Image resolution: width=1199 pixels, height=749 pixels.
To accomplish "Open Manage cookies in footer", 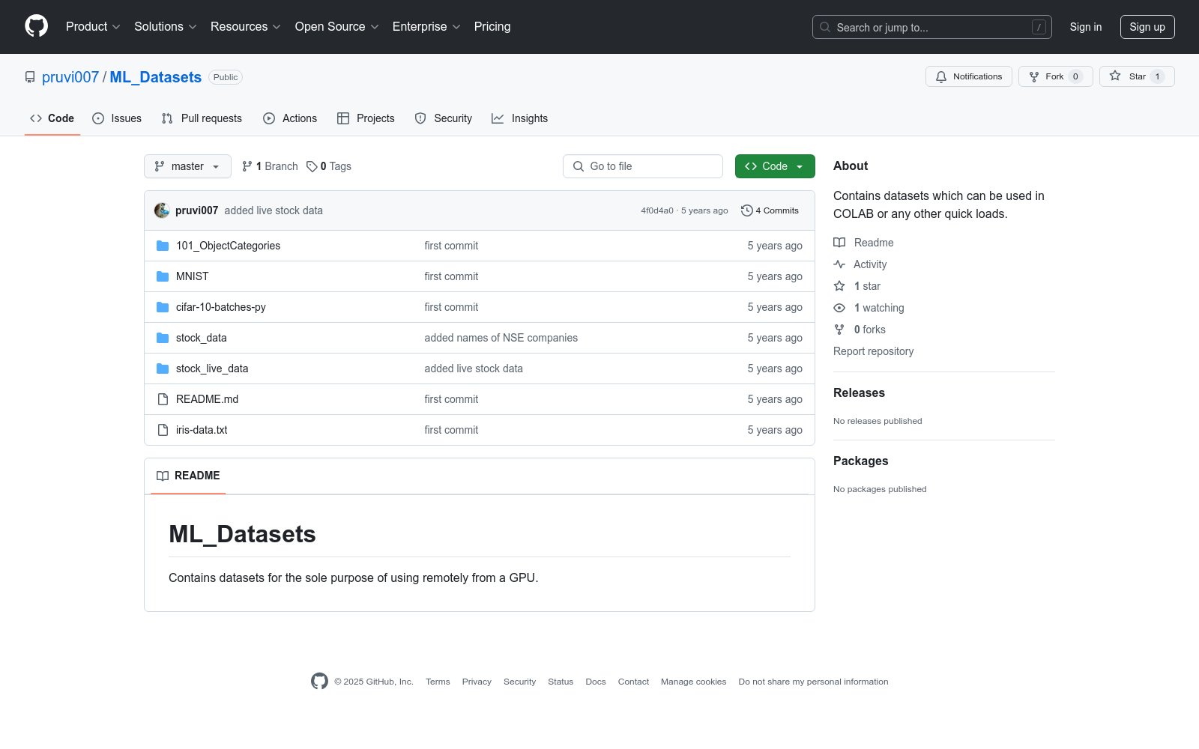I will [x=694, y=682].
